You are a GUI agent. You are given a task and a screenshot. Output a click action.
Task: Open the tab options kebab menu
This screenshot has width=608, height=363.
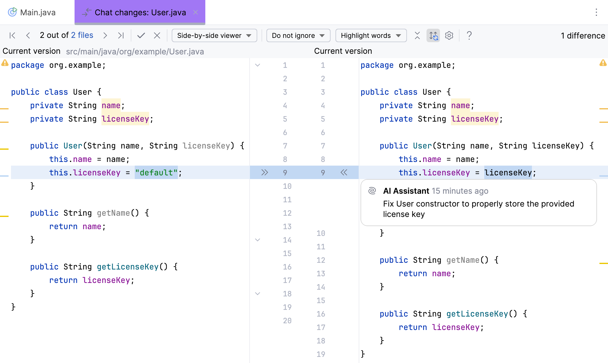(596, 12)
